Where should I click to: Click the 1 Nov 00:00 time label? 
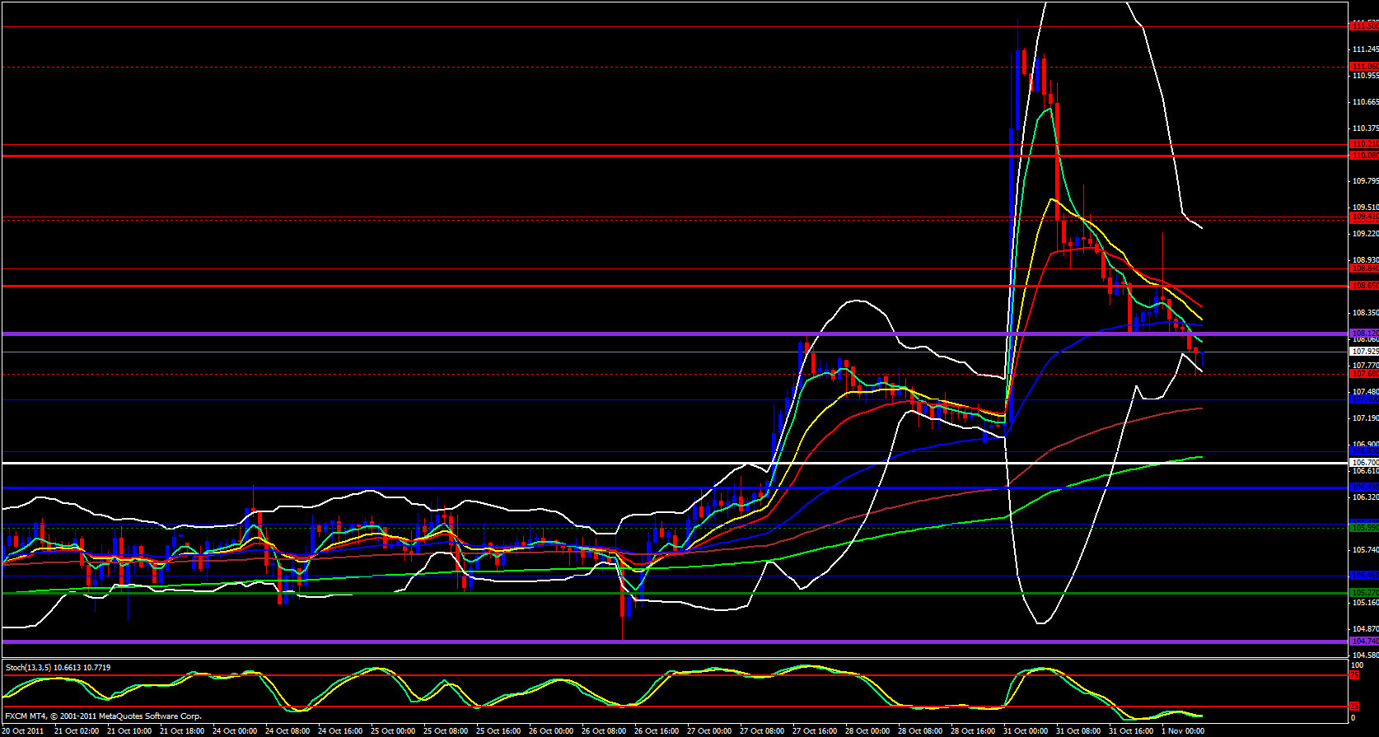[1183, 731]
